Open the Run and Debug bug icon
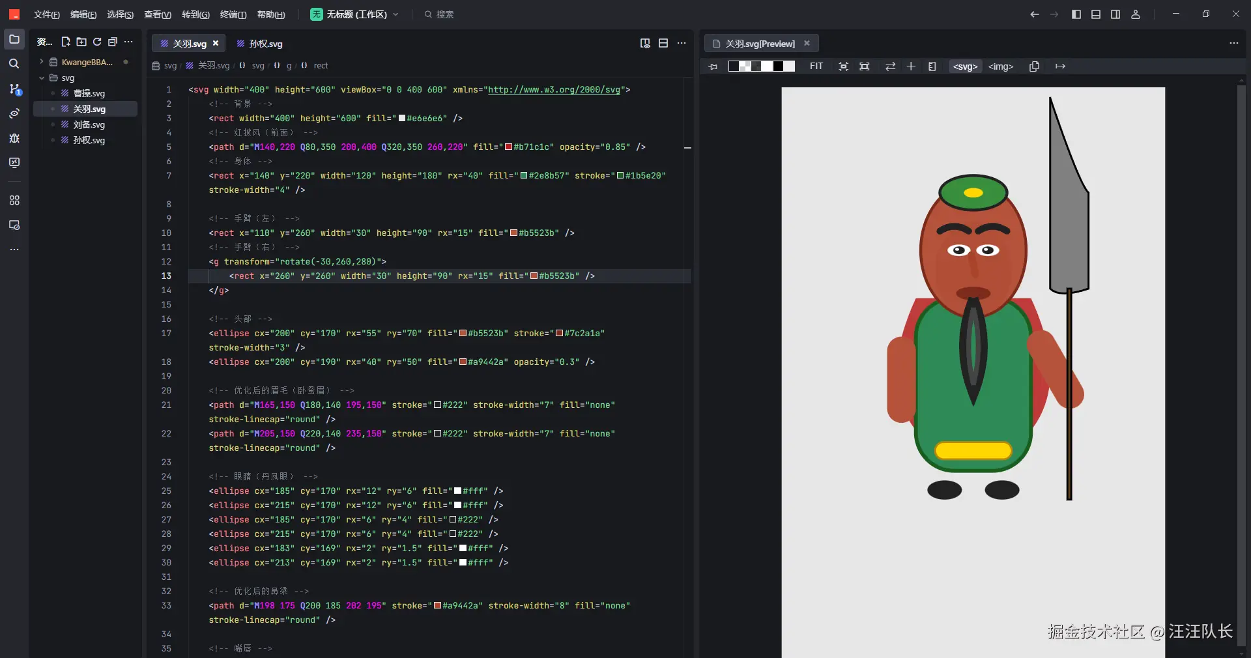 pyautogui.click(x=14, y=138)
